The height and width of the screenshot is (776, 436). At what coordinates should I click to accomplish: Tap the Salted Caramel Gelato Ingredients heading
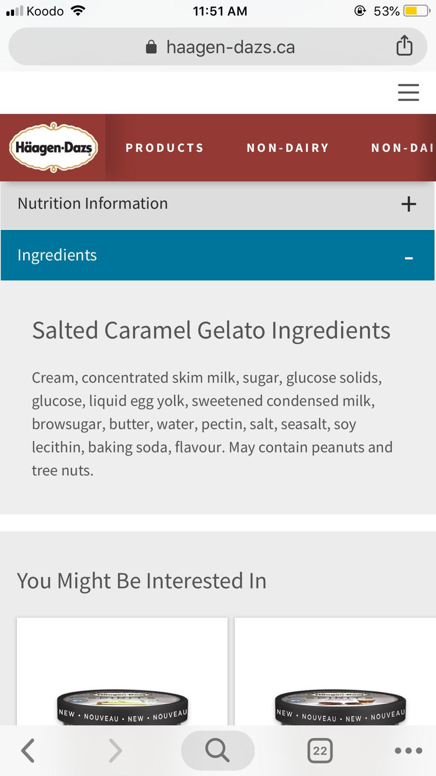[211, 330]
